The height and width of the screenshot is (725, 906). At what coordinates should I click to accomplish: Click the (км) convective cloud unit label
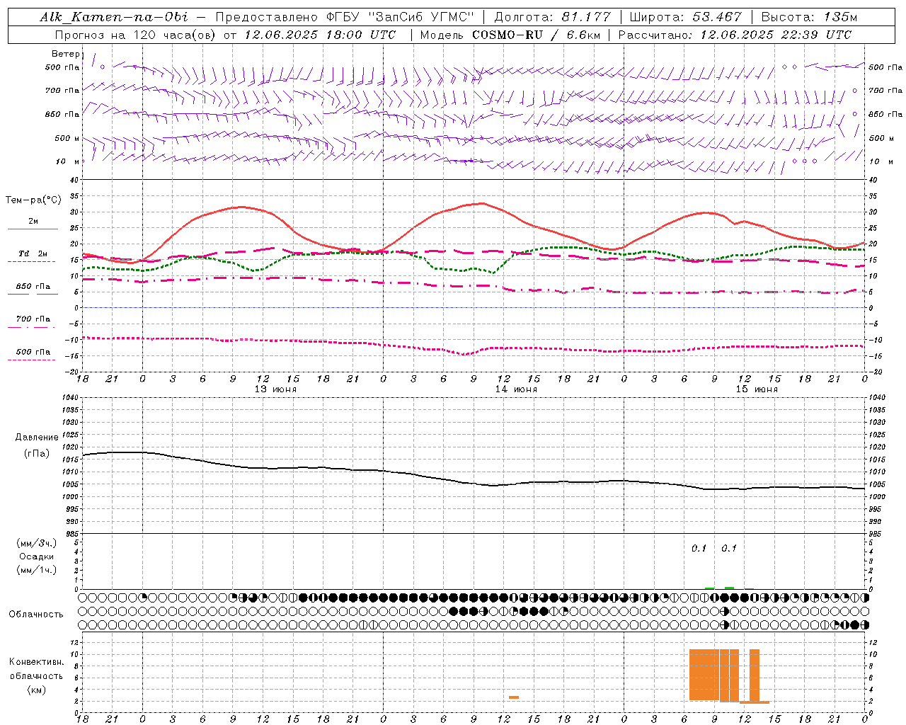click(x=36, y=690)
